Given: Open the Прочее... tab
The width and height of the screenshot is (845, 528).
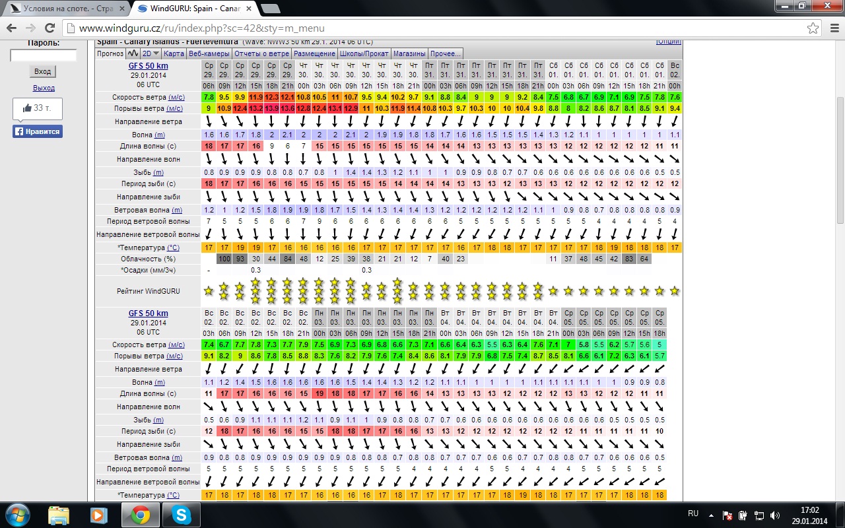Looking at the screenshot, I should (x=446, y=53).
